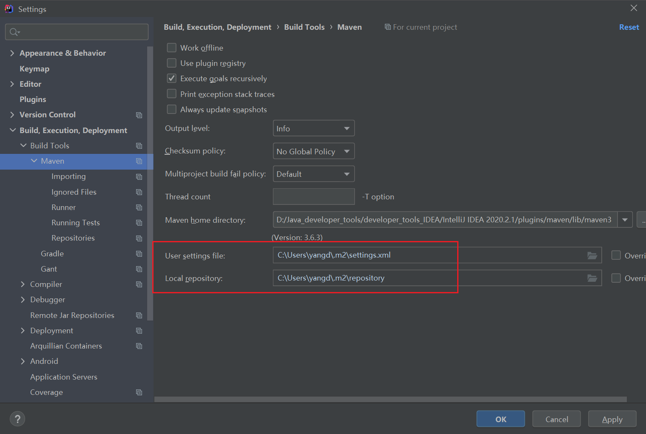Click the OK button

point(501,419)
